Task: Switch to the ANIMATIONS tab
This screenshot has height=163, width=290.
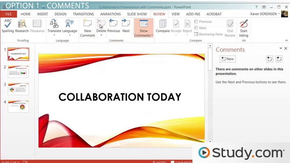Action: point(110,14)
